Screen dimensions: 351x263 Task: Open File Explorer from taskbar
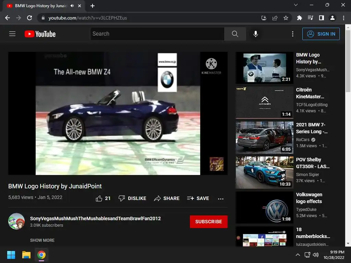tap(26, 255)
